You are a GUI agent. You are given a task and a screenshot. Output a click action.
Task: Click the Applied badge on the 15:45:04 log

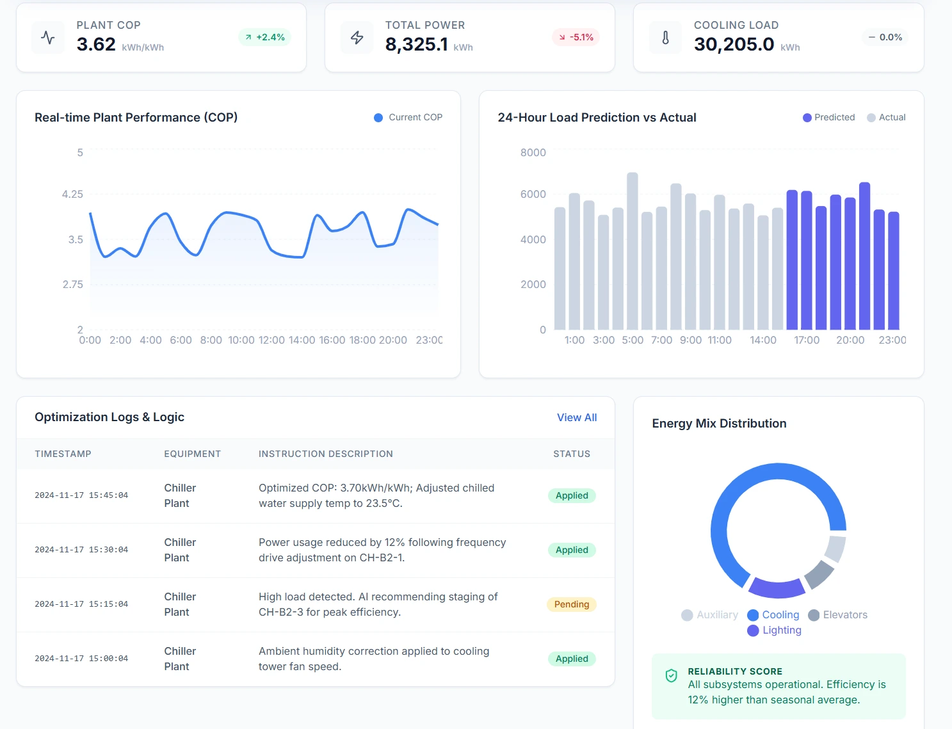point(571,495)
